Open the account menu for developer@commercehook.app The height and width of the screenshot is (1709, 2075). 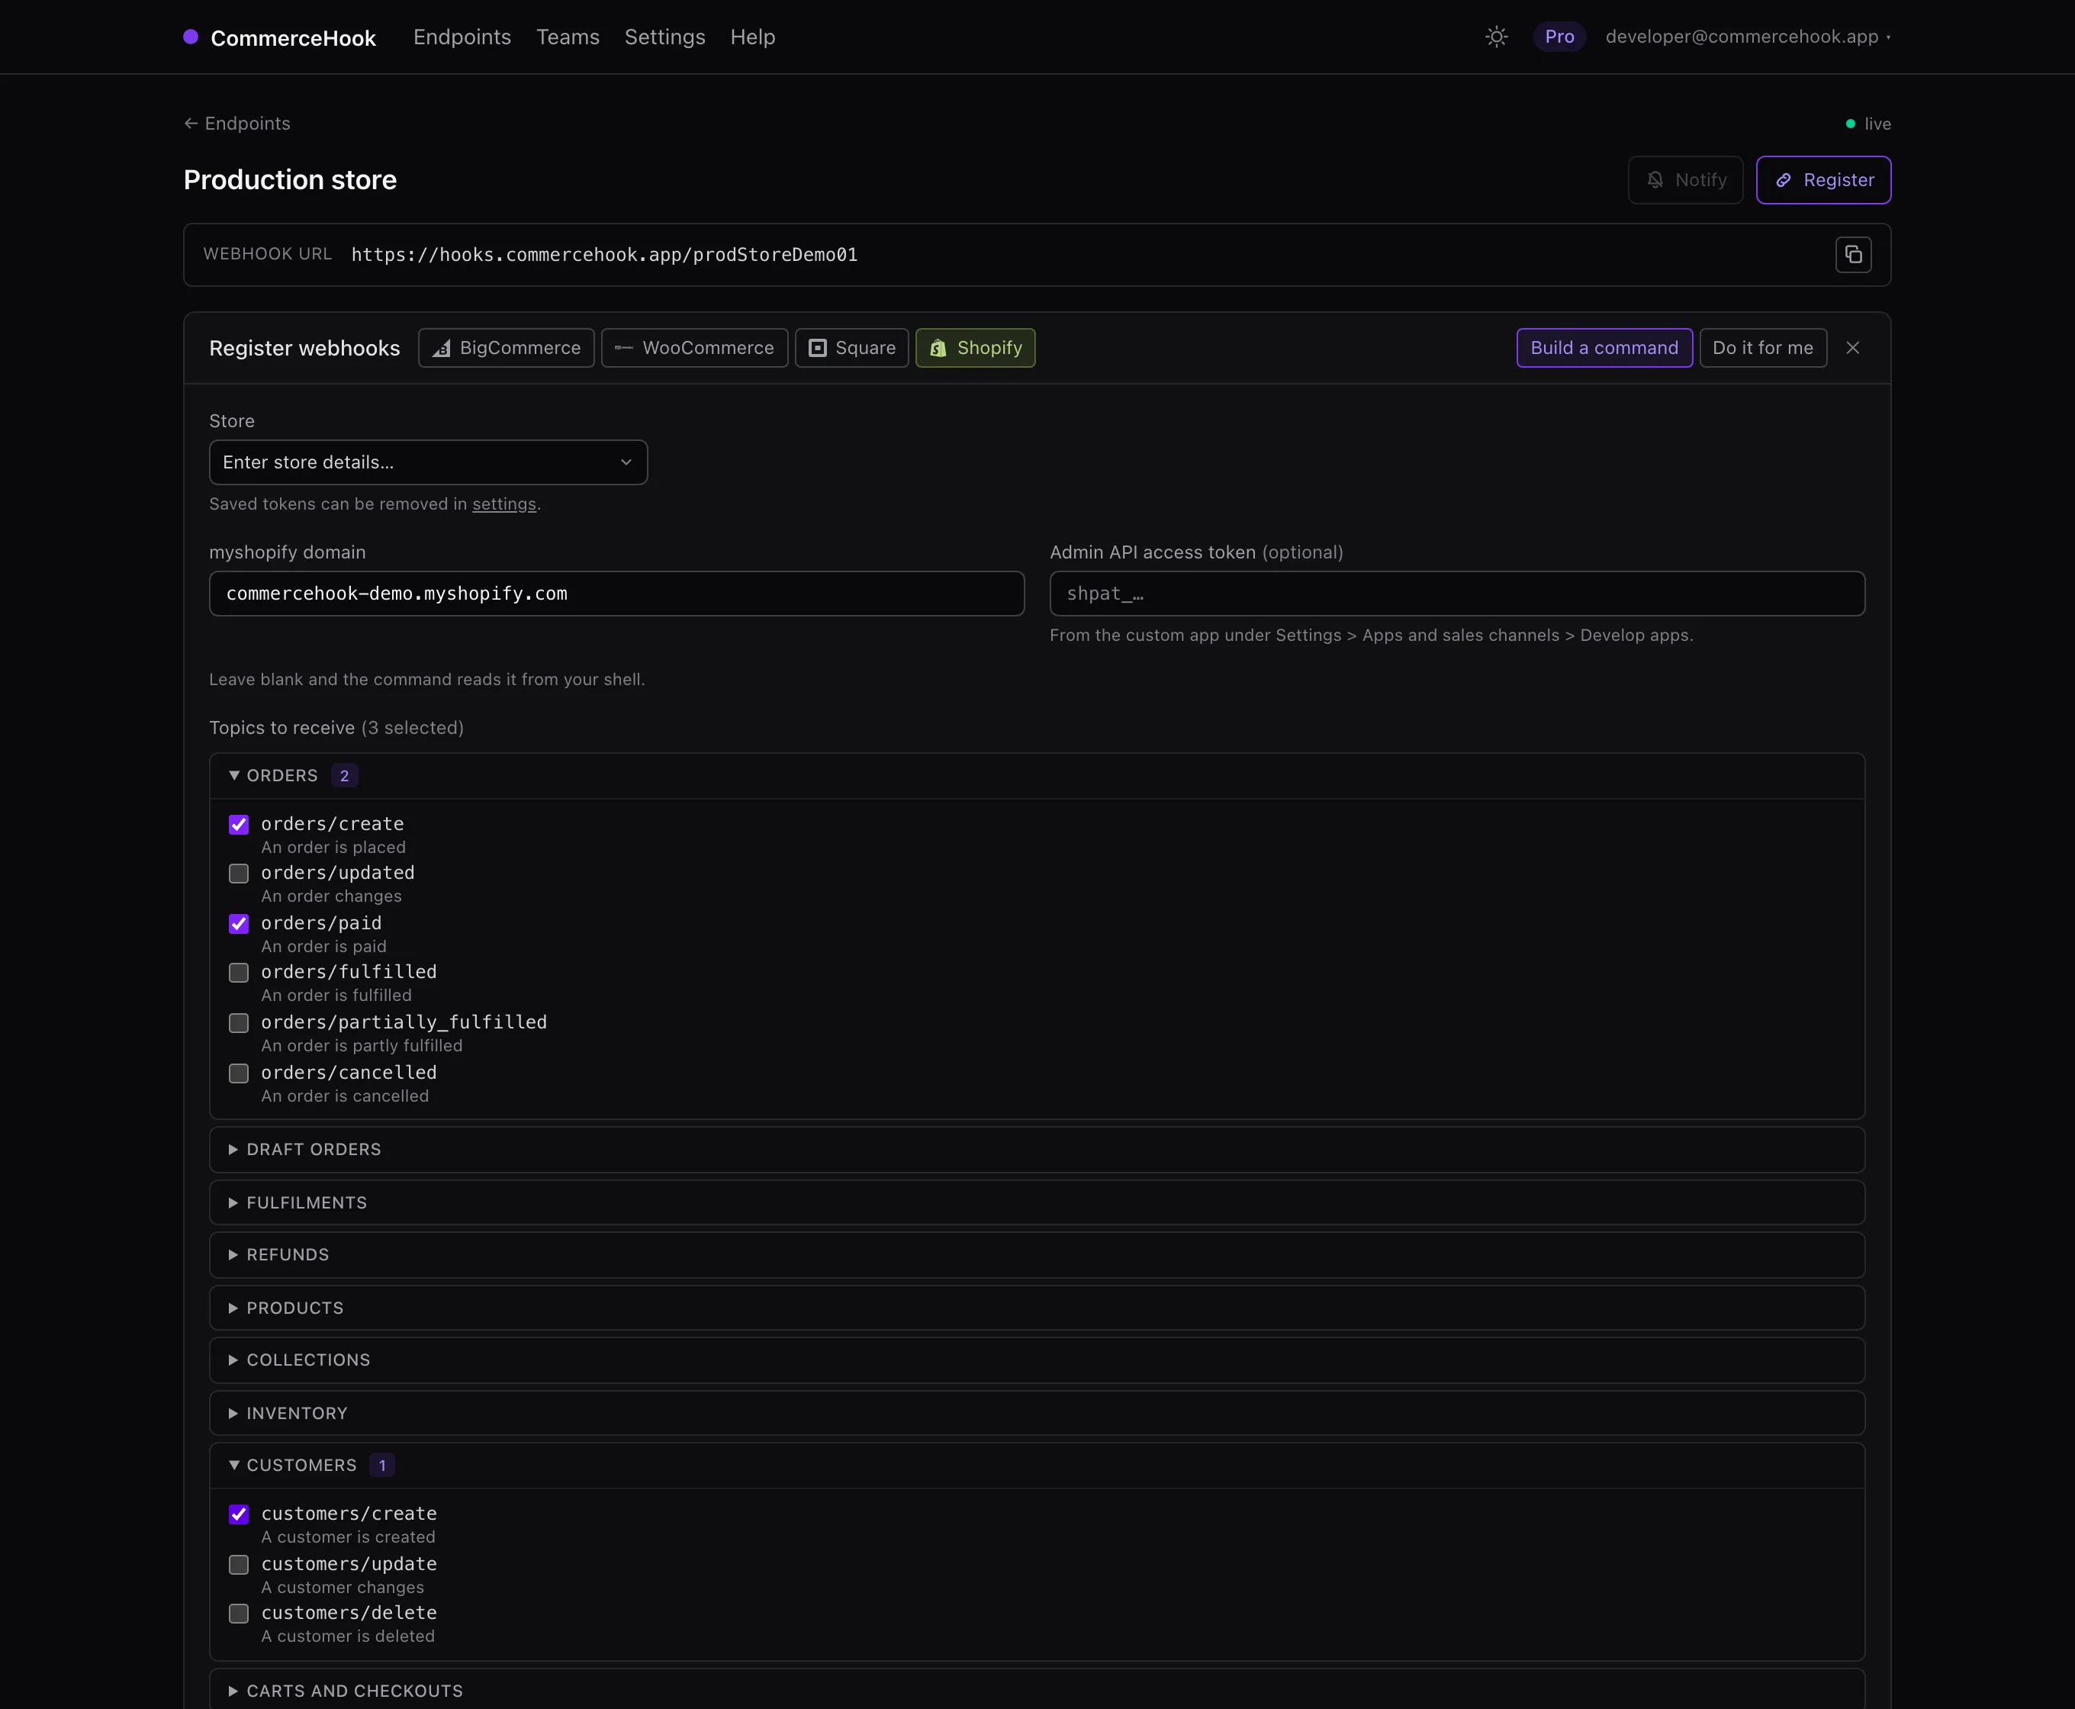click(x=1747, y=37)
